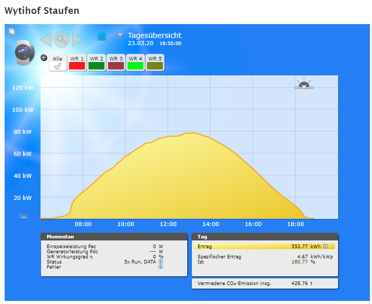Screen dimensions: 372x304
Task: Click the magnifier zoom icon
Action: pyautogui.click(x=62, y=39)
